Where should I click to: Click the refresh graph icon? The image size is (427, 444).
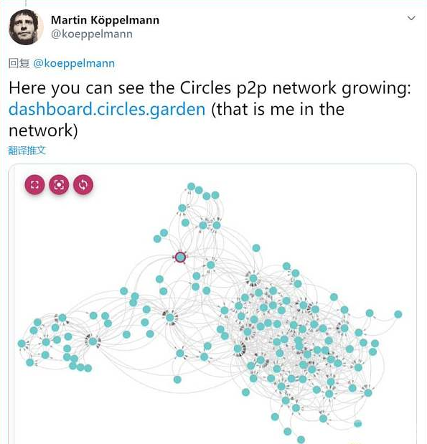83,185
